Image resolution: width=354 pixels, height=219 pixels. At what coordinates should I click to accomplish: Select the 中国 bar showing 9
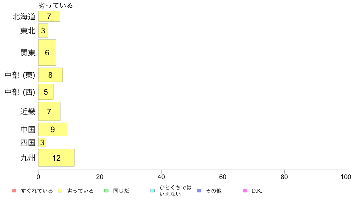coord(53,129)
